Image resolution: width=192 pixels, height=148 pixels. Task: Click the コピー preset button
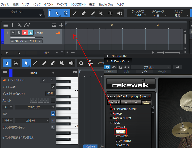pos(144,72)
